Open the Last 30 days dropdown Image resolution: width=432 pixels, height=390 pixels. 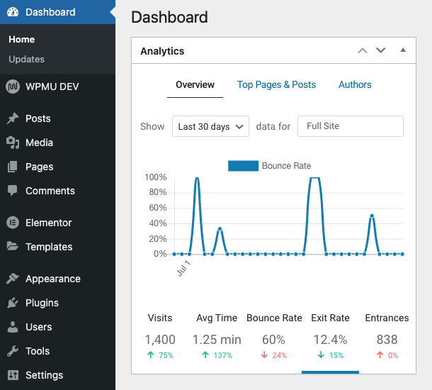(x=210, y=126)
